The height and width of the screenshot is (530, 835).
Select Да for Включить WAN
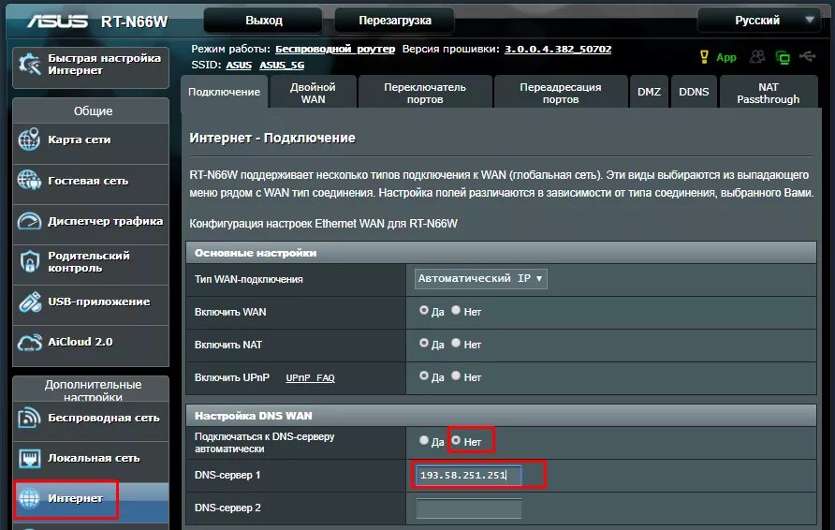coord(424,310)
